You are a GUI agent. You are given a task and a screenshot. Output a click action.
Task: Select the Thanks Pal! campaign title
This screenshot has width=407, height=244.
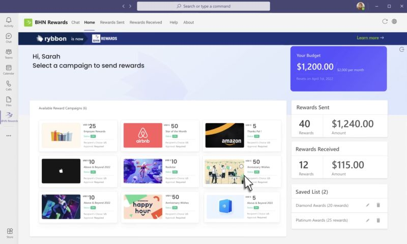click(254, 132)
